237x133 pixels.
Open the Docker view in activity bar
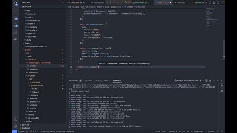coord(16,39)
